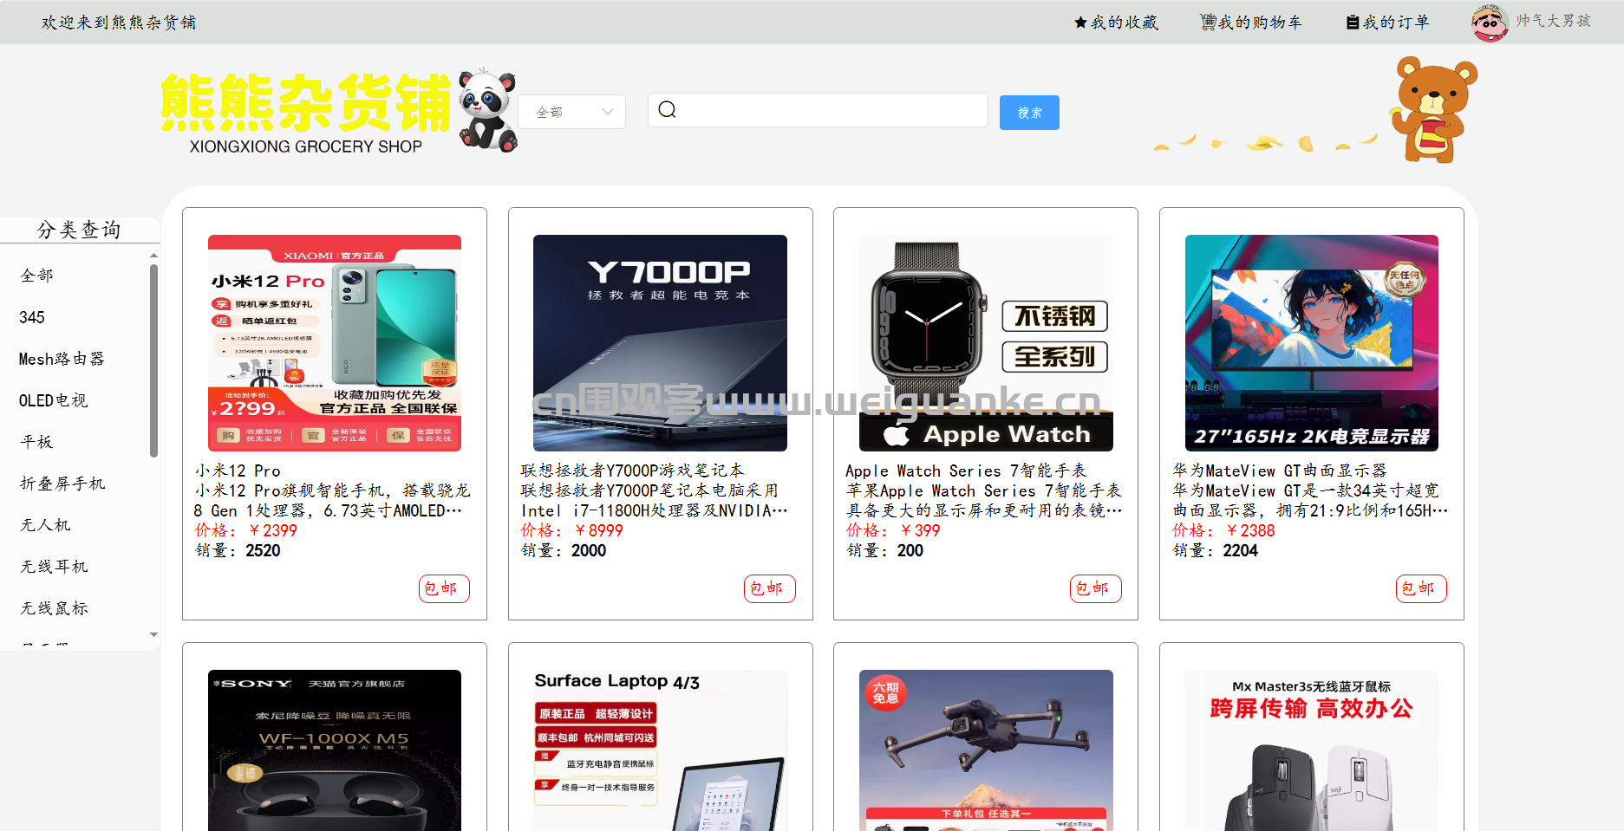Click price ￥2399
Image resolution: width=1624 pixels, height=831 pixels.
point(271,530)
